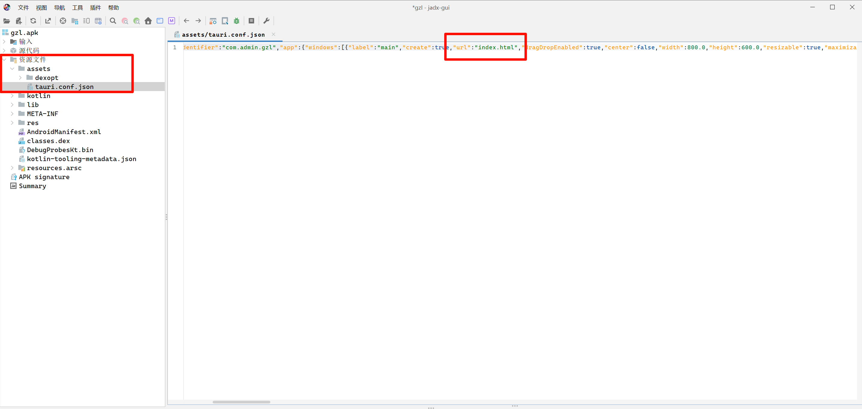Expand the dexopt folder

[20, 78]
